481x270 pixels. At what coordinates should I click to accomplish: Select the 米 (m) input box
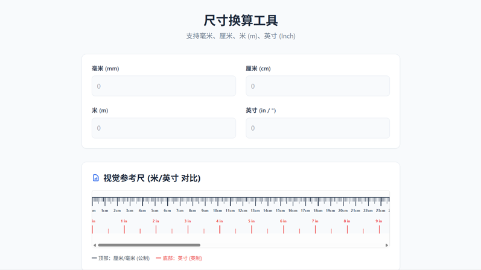click(x=164, y=128)
